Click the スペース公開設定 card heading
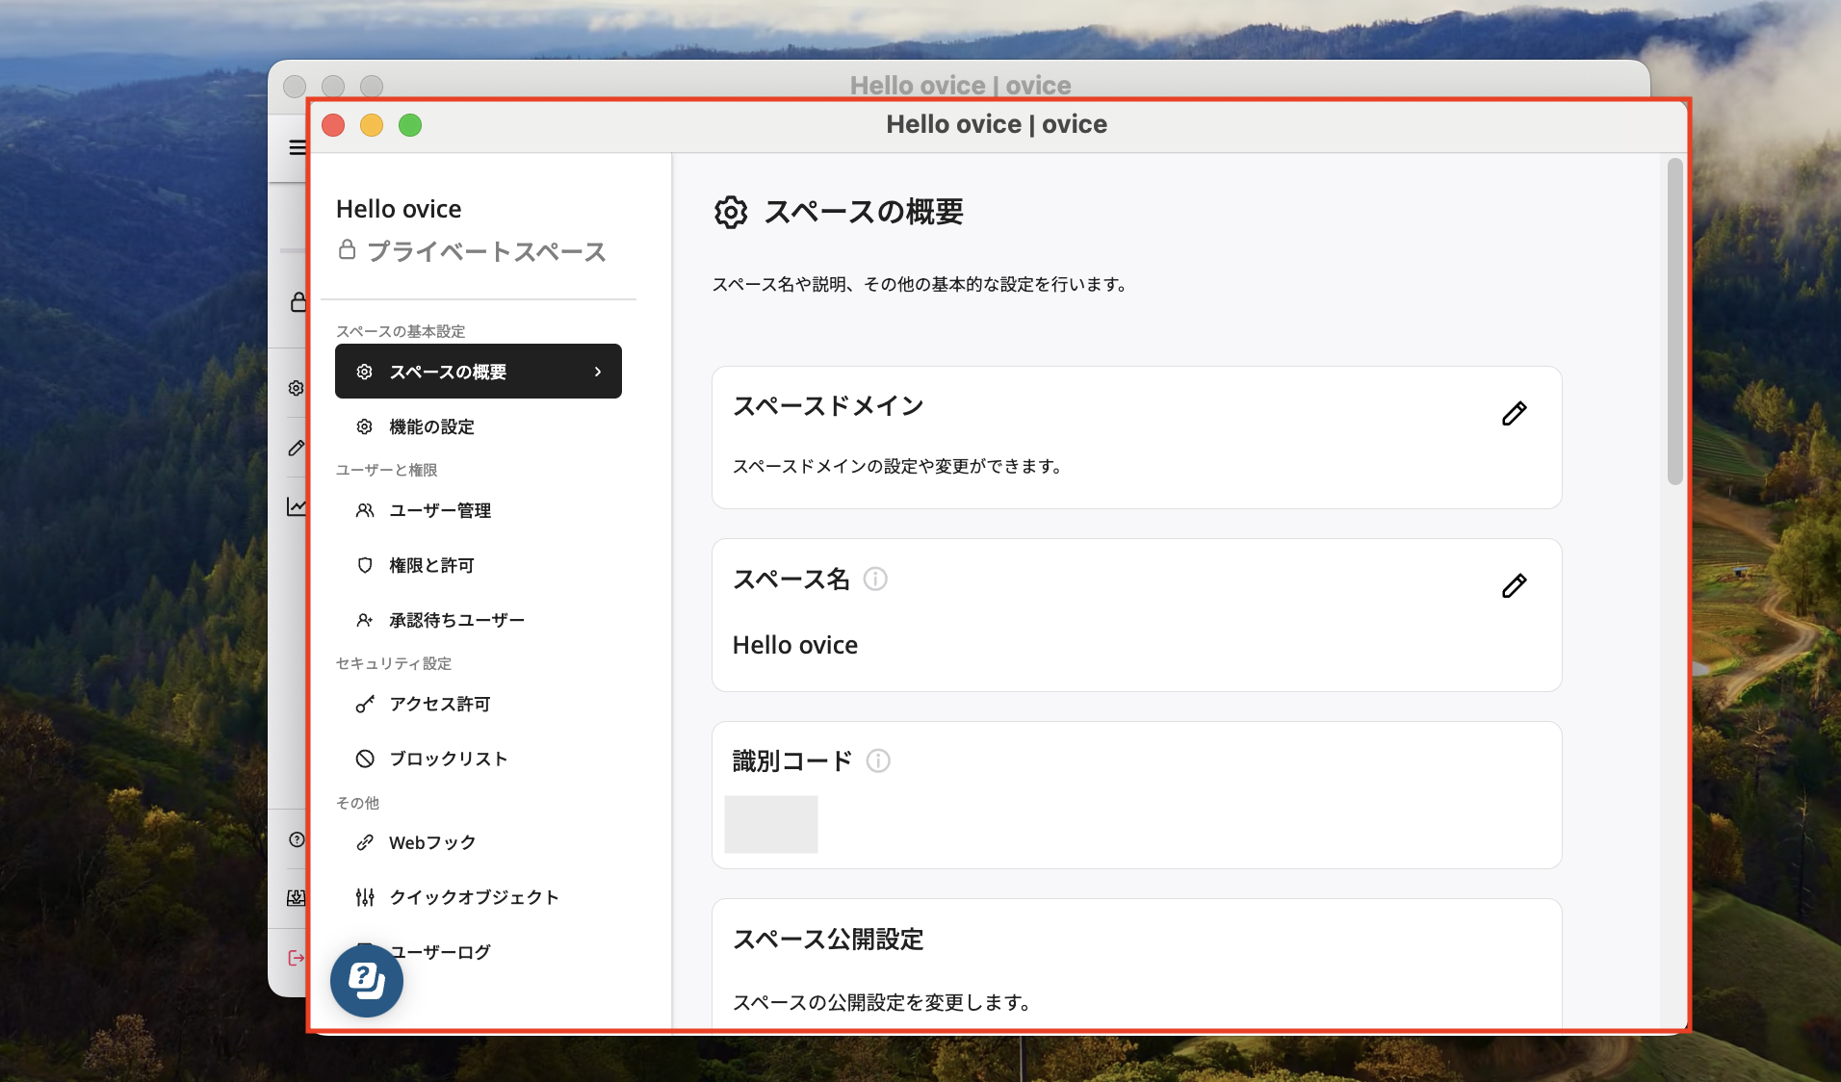 (x=828, y=940)
